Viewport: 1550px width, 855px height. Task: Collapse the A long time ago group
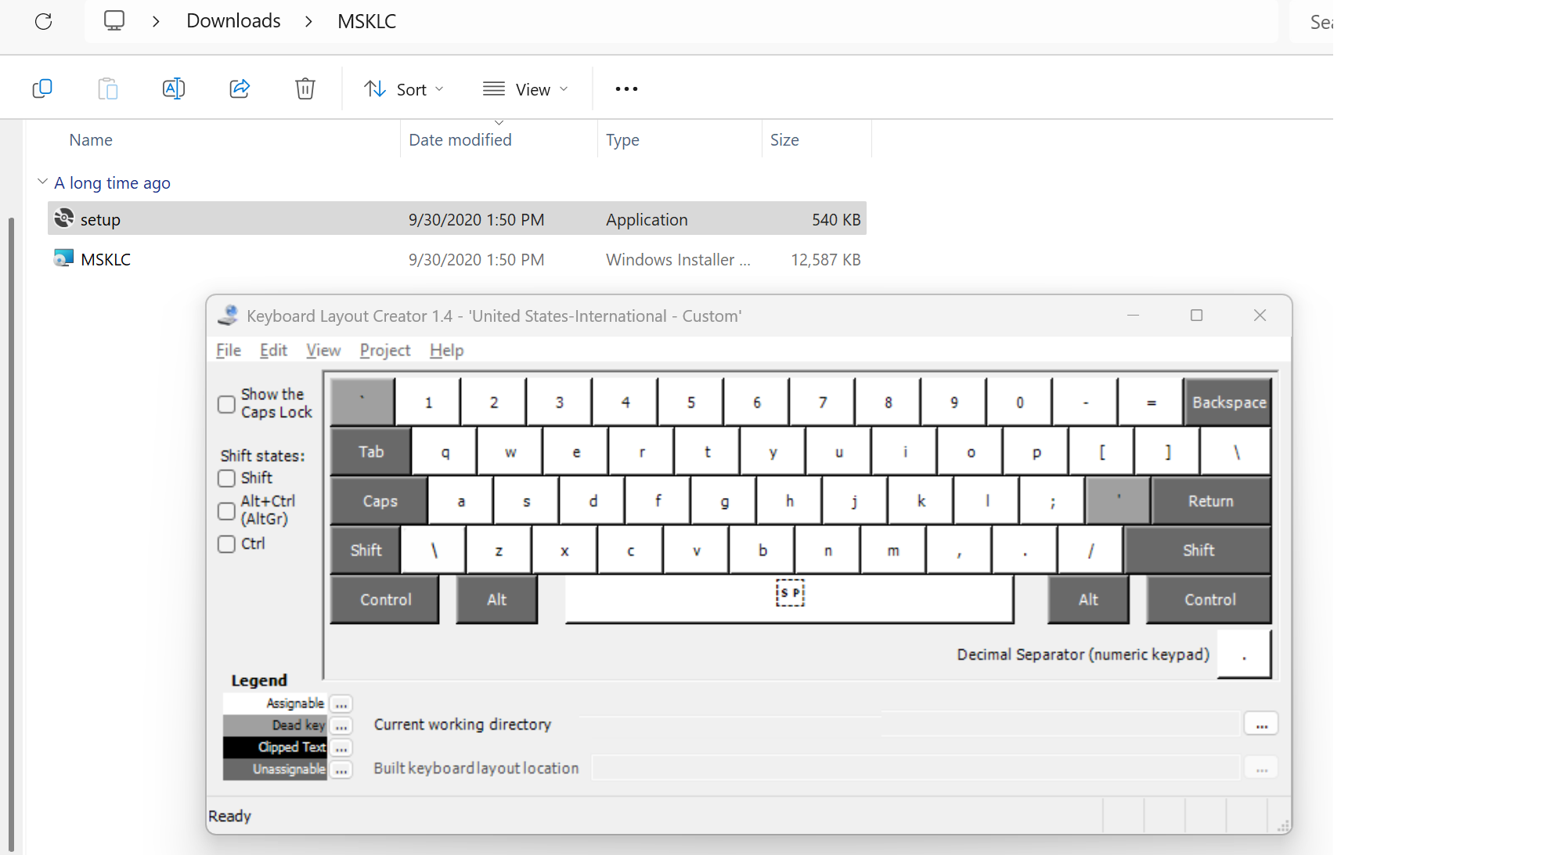tap(41, 182)
